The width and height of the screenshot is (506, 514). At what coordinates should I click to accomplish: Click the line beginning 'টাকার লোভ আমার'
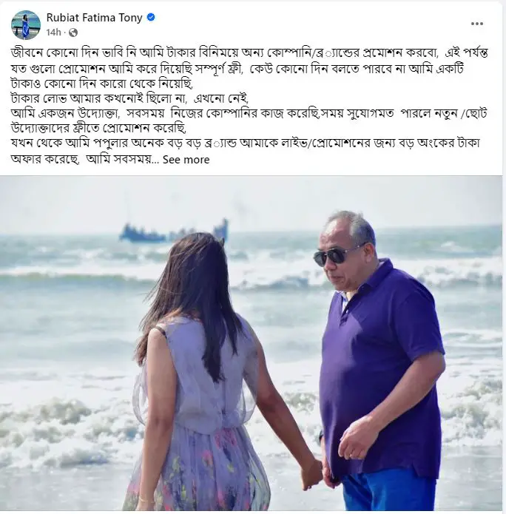tap(130, 98)
